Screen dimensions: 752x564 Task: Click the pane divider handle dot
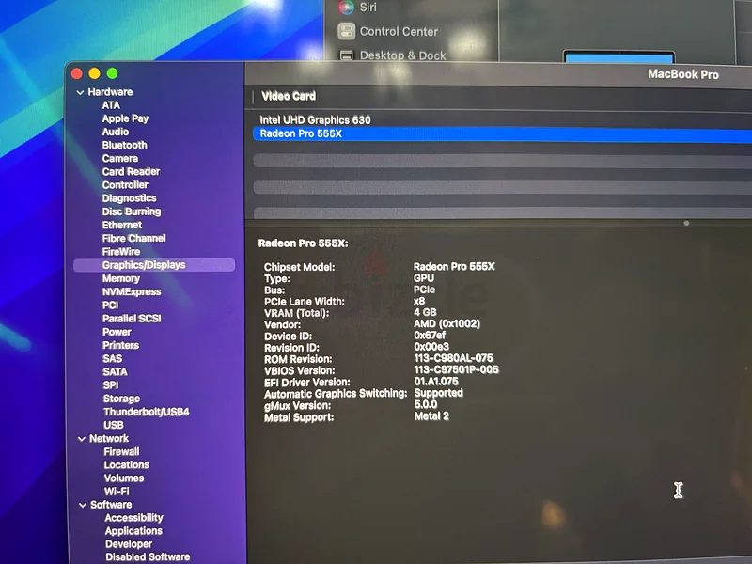(x=686, y=223)
